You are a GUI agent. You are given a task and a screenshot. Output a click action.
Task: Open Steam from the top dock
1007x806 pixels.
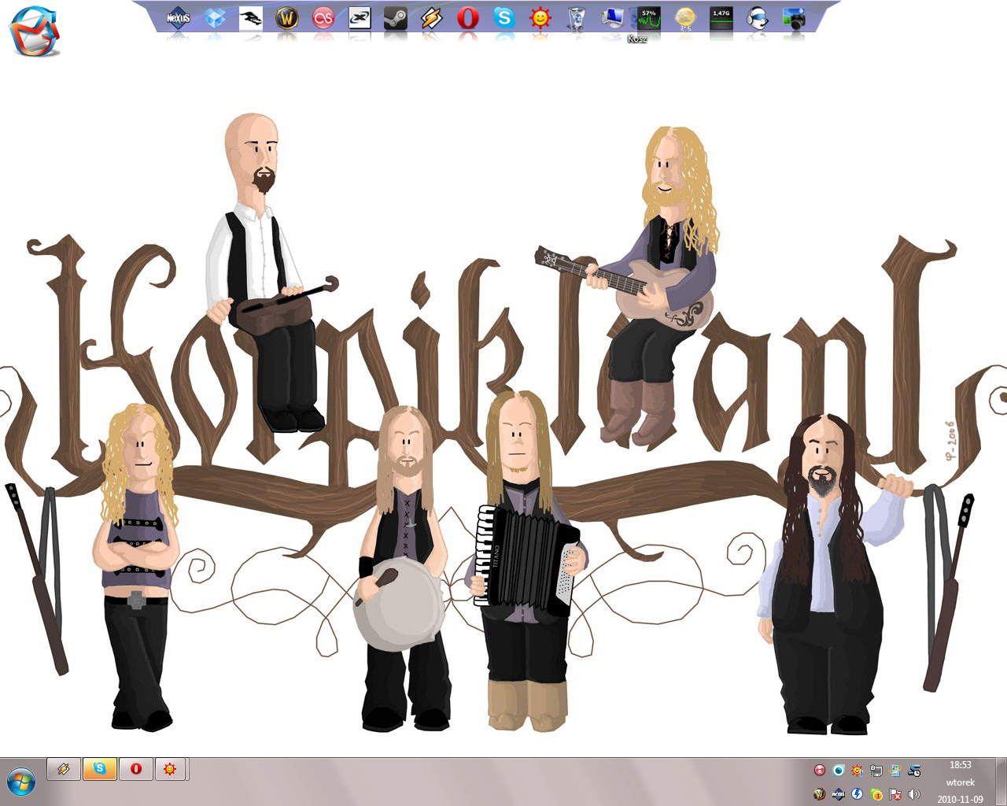tap(396, 17)
